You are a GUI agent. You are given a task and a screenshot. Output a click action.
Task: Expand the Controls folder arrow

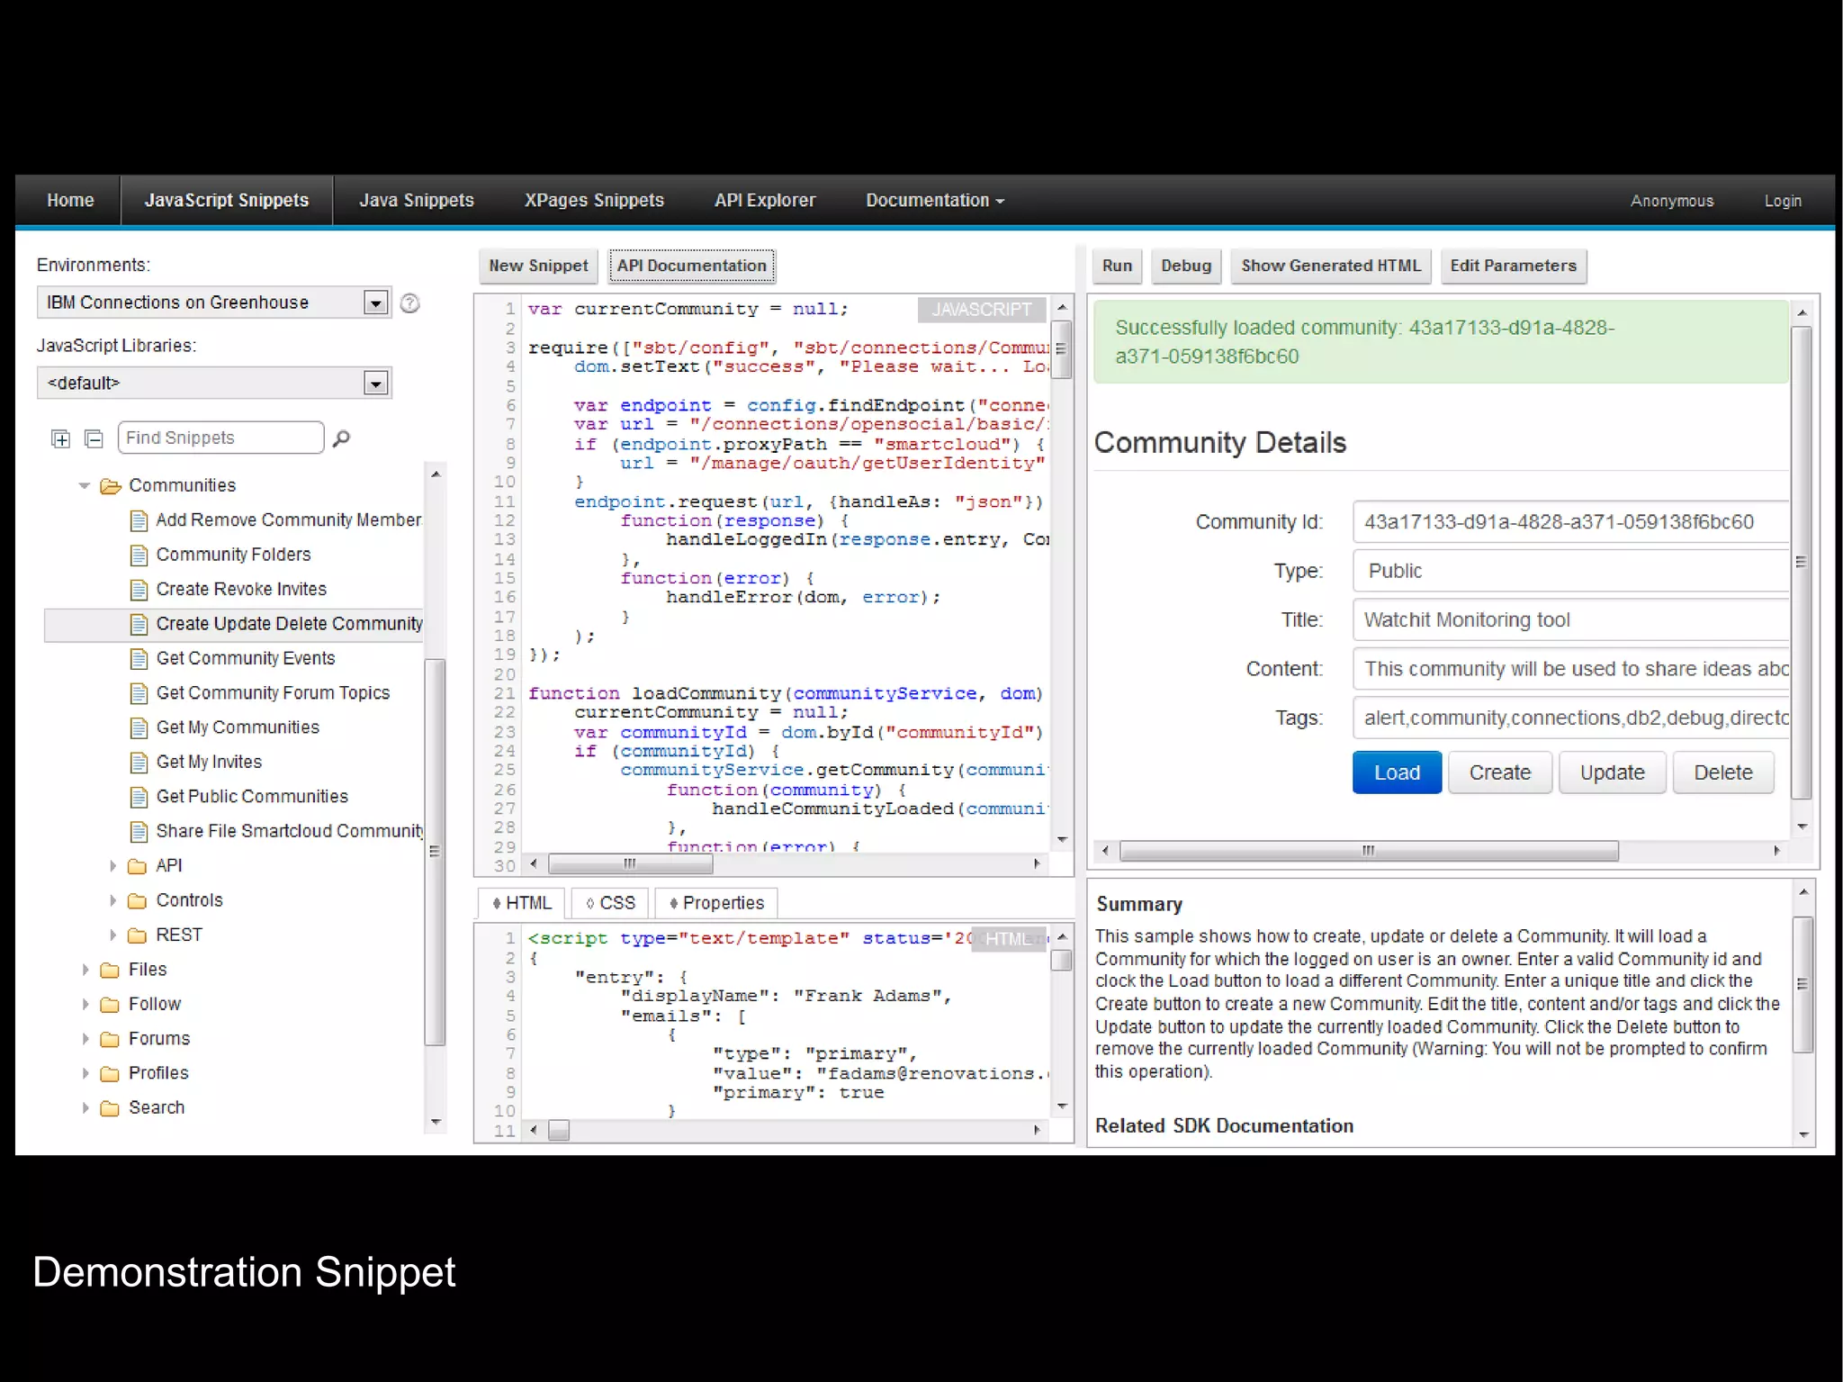click(x=112, y=900)
